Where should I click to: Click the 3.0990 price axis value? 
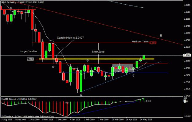[x=187, y=33]
